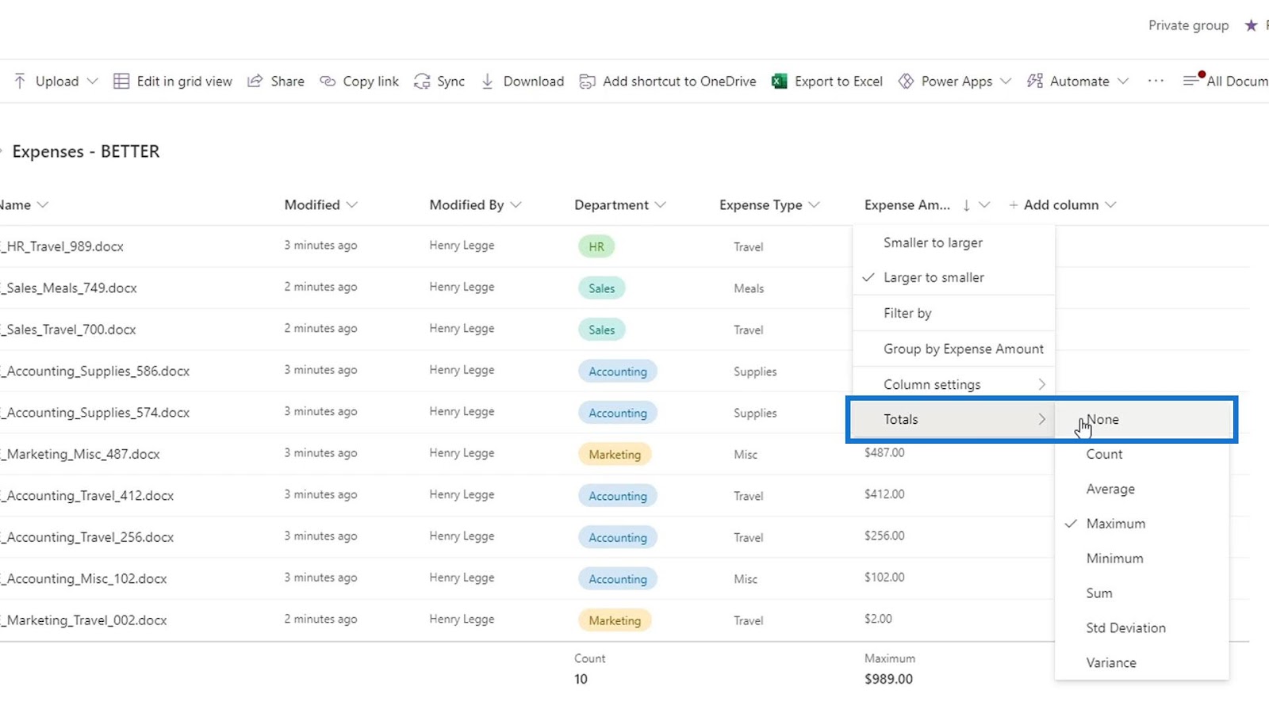Select Count total option
Screen dimensions: 1269x713
click(x=1142, y=454)
